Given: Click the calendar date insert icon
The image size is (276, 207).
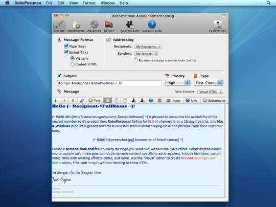Looking at the screenshot, I should (x=159, y=101).
